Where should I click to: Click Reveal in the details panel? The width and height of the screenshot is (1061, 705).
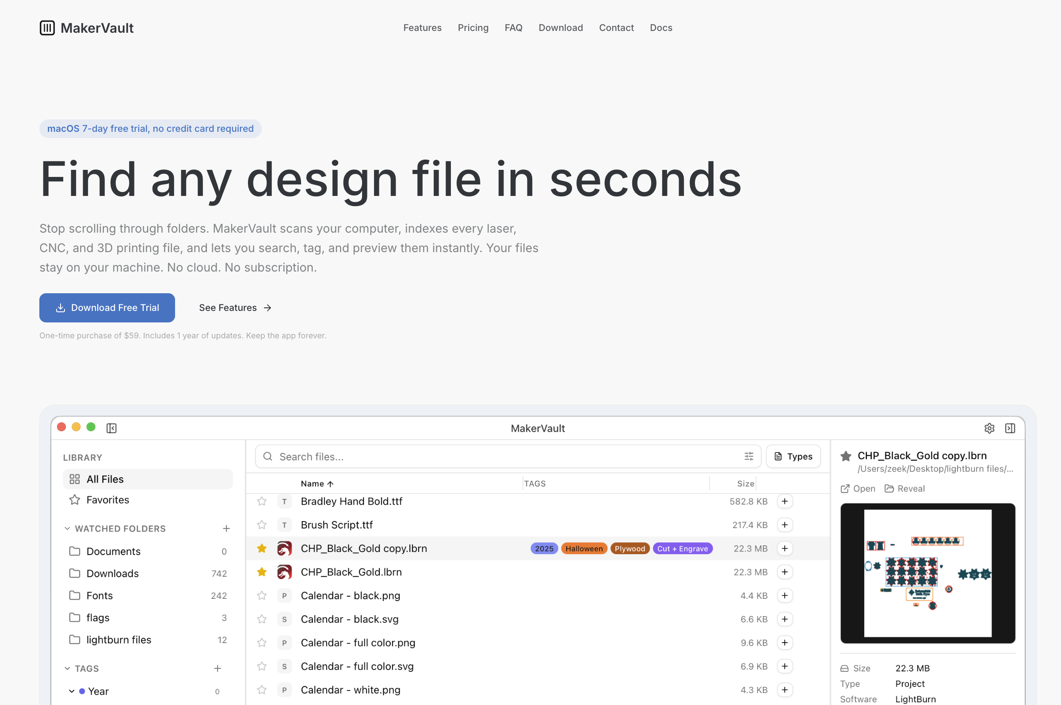coord(905,488)
